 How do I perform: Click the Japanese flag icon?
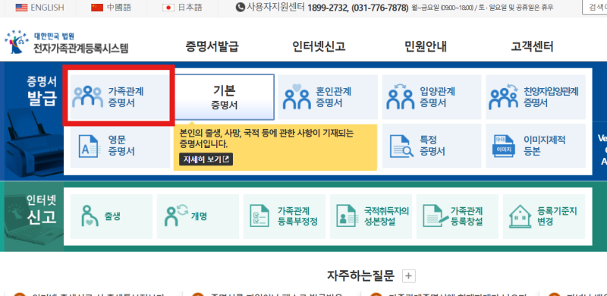tap(168, 8)
